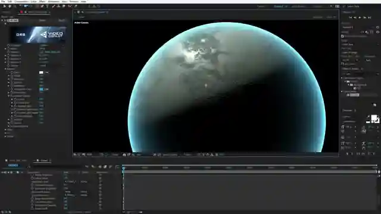Screen dimensions: 381x214
Task: Click the timeline playhead marker
Action: tap(123, 168)
